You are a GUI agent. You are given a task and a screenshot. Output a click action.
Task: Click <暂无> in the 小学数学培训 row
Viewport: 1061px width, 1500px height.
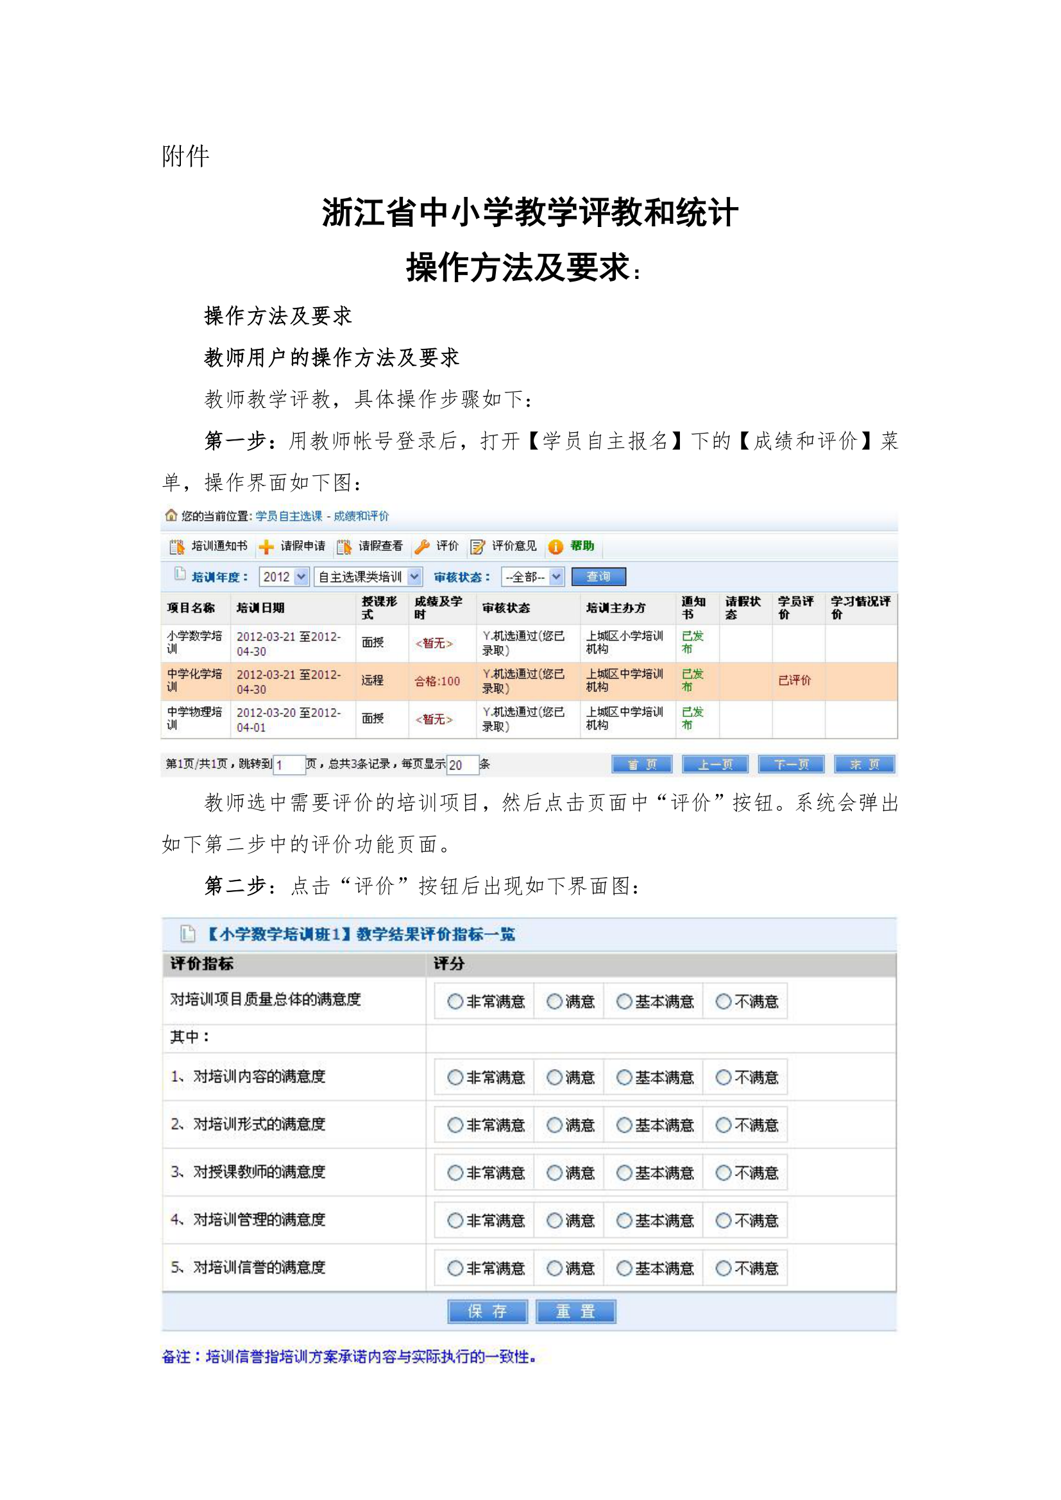click(x=434, y=643)
